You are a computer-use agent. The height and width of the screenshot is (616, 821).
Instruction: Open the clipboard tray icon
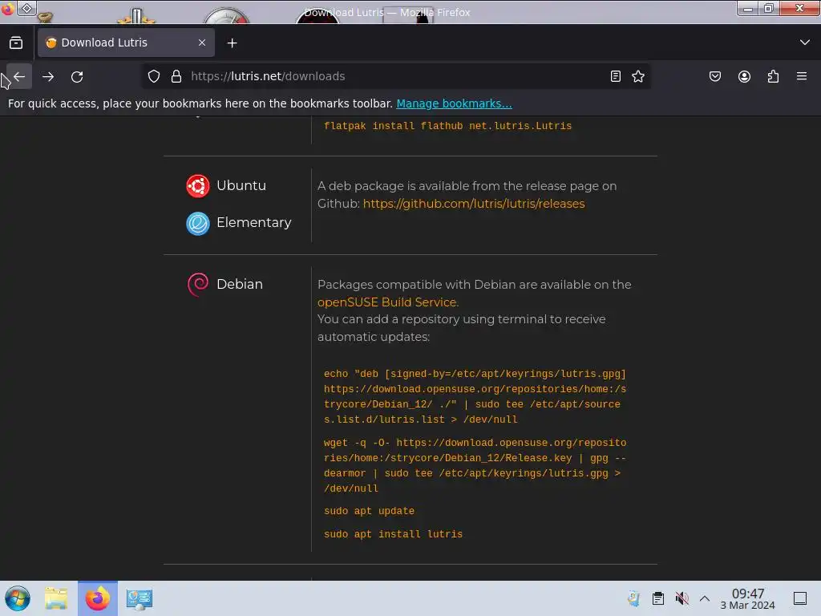click(658, 598)
